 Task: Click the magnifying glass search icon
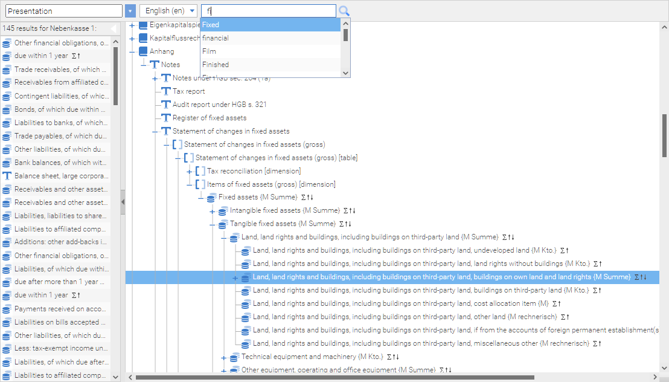pyautogui.click(x=344, y=11)
